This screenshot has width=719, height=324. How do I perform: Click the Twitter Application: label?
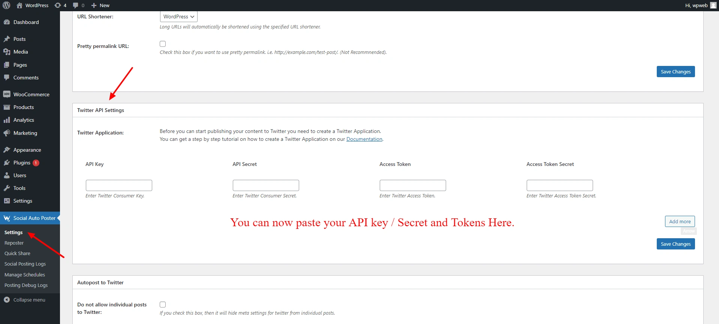(x=100, y=133)
